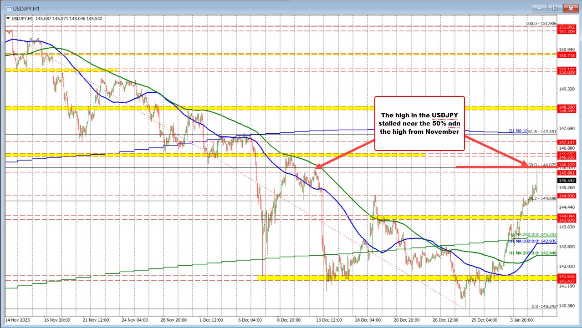Image resolution: width=582 pixels, height=328 pixels.
Task: Click the 141.417 price label at bottom right
Action: (566, 281)
